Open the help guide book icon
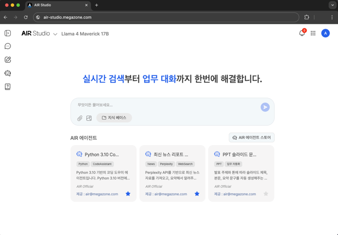338x235 pixels. (x=8, y=86)
